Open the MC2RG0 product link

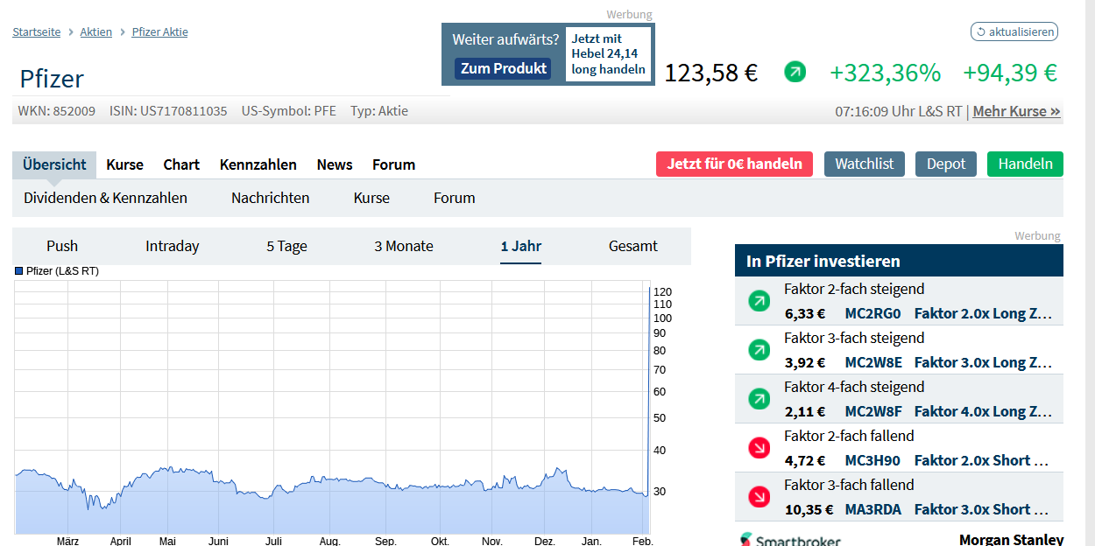pos(872,313)
